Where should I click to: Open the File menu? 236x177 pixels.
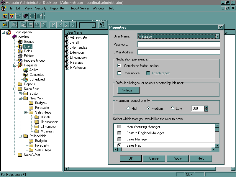coord(10,8)
